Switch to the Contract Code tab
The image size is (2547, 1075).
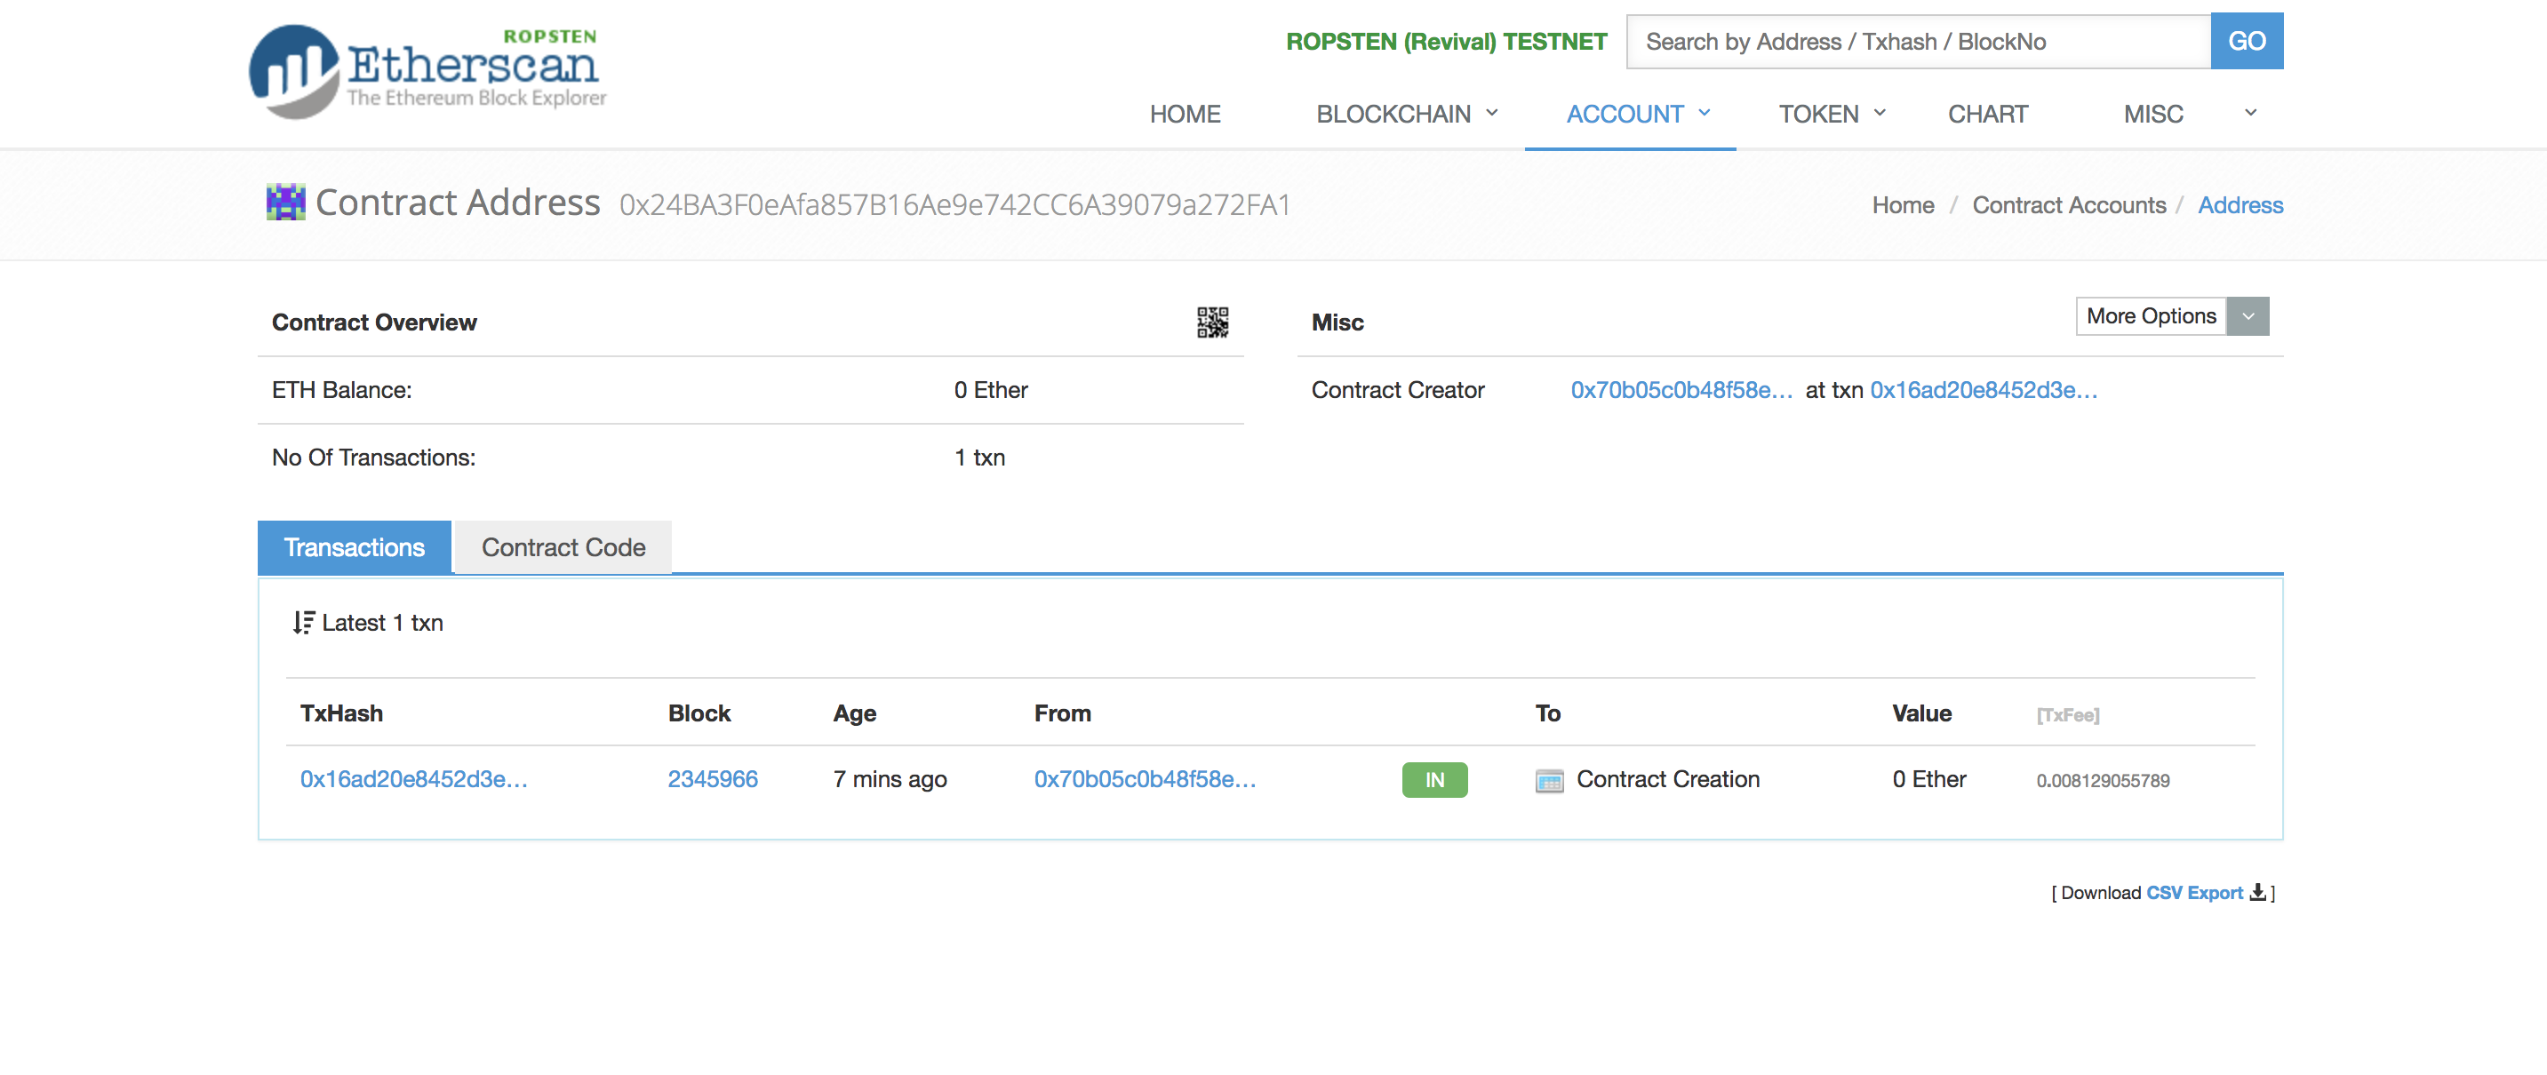pos(563,547)
